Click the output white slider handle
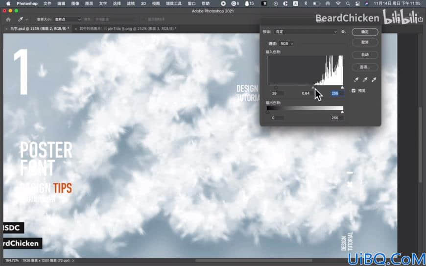 (x=342, y=112)
